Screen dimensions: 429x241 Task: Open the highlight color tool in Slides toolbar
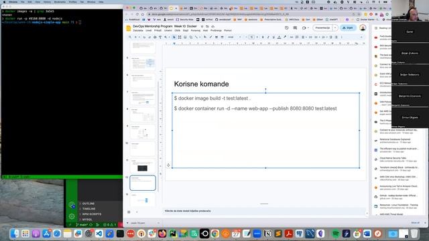coord(284,37)
